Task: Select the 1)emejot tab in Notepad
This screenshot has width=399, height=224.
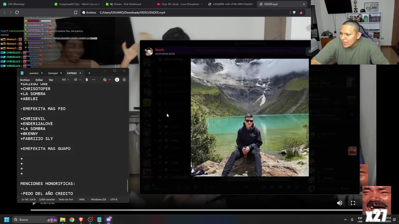Action: [53, 73]
